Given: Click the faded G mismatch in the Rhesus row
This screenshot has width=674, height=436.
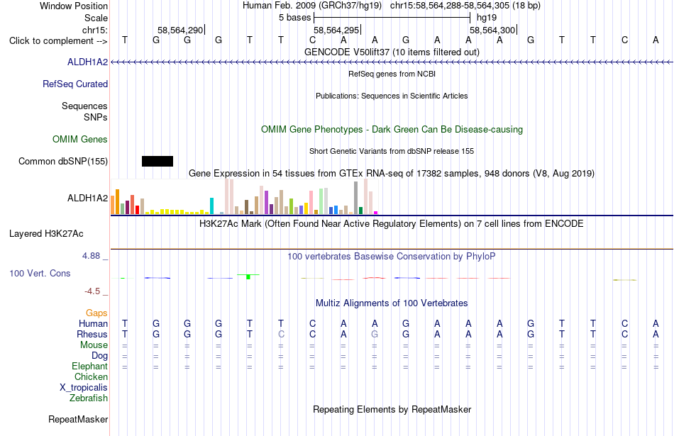Looking at the screenshot, I should 375,334.
